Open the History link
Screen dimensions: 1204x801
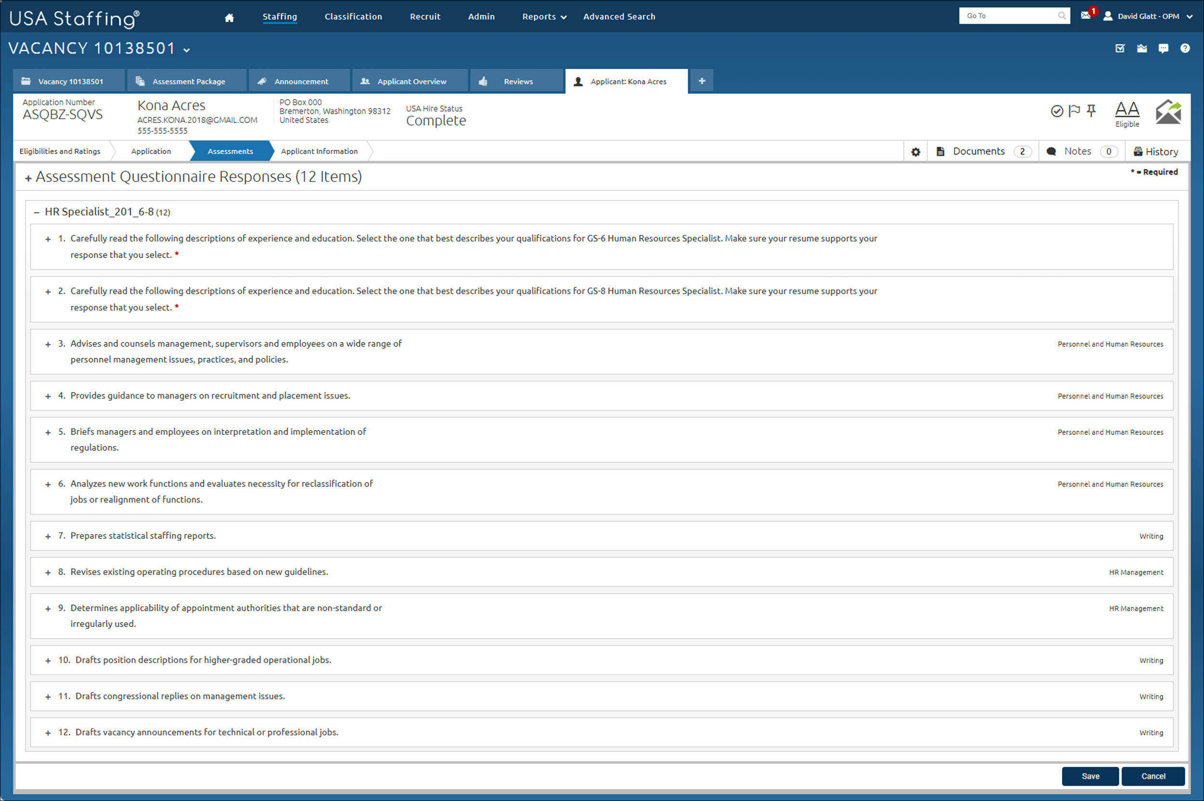tap(1155, 152)
